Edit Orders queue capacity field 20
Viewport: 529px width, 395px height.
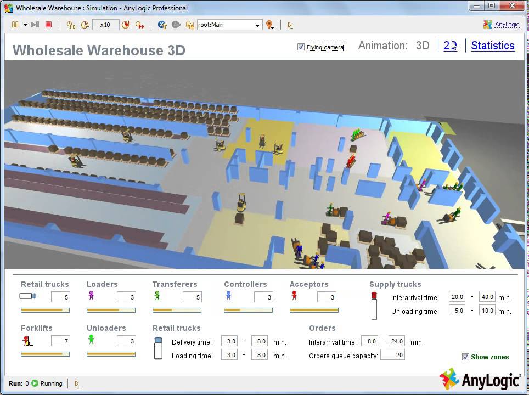point(393,355)
